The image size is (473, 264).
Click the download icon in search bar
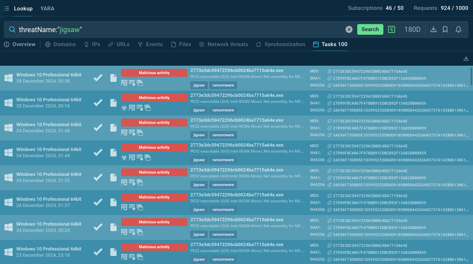tap(433, 30)
